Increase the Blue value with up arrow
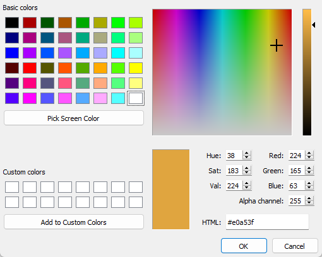 pos(309,183)
